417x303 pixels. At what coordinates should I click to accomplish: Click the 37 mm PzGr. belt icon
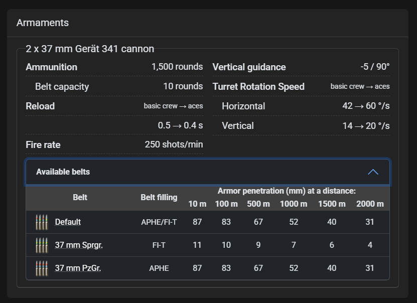[x=42, y=268]
